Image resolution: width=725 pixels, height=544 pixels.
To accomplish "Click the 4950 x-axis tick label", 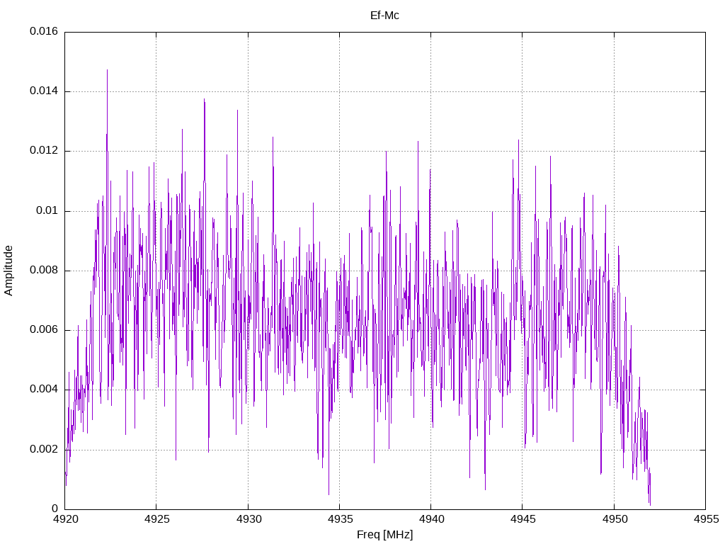I will pyautogui.click(x=615, y=519).
